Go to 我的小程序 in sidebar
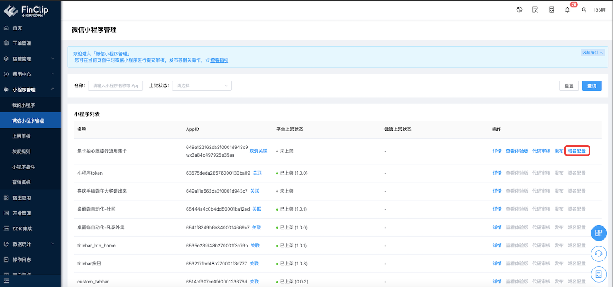Image resolution: width=613 pixels, height=287 pixels. tap(23, 105)
